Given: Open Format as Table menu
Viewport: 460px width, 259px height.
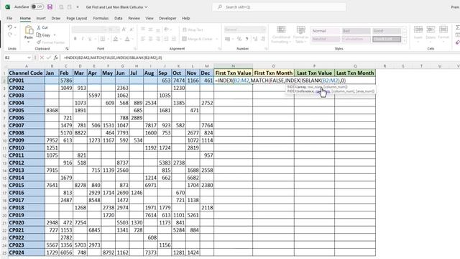Looking at the screenshot, I should coord(300,35).
